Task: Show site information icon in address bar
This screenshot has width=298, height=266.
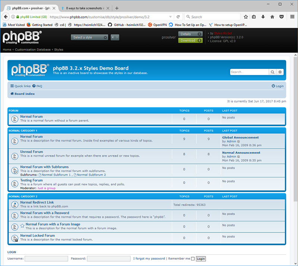Action: coord(13,17)
